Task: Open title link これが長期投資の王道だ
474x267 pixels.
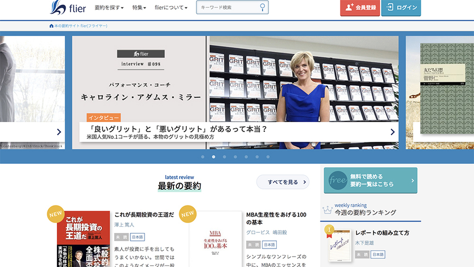Action: click(144, 215)
